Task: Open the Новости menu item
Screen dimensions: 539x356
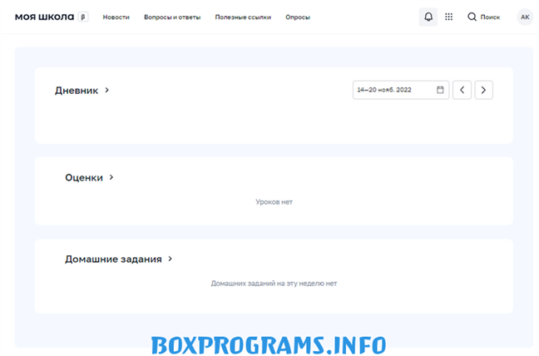Action: pyautogui.click(x=116, y=17)
